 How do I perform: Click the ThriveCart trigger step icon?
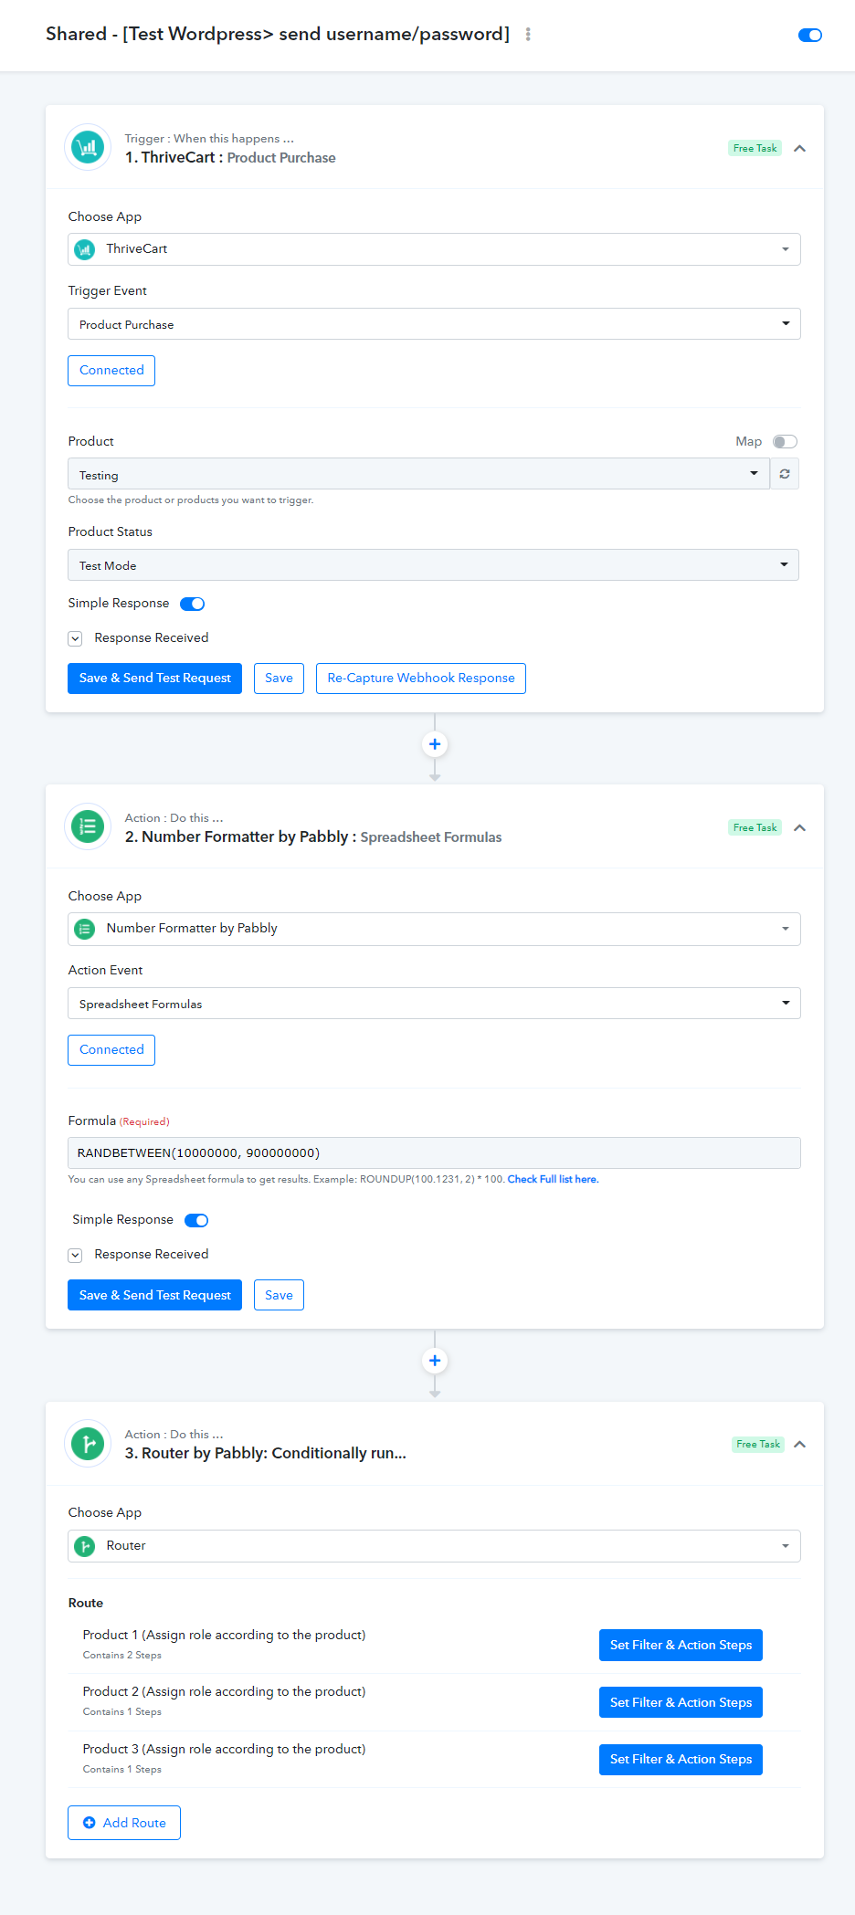88,147
